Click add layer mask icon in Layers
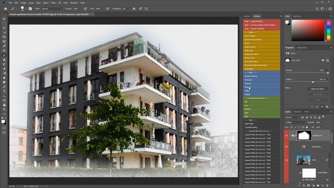The width and height of the screenshot is (334, 188). [308, 186]
